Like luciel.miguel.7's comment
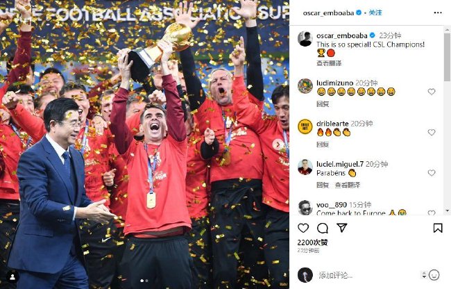 pos(432,173)
